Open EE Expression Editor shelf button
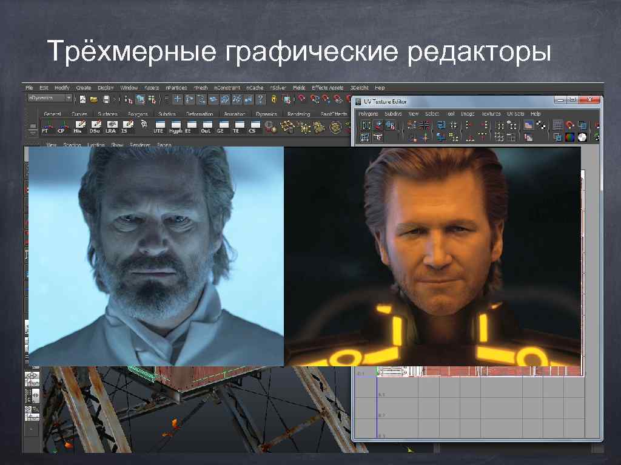The height and width of the screenshot is (465, 621). pyautogui.click(x=190, y=127)
